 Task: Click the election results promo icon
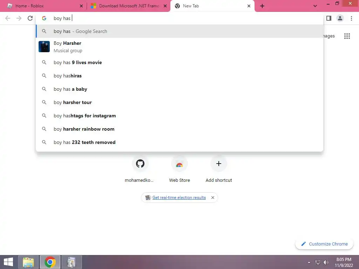(148, 198)
